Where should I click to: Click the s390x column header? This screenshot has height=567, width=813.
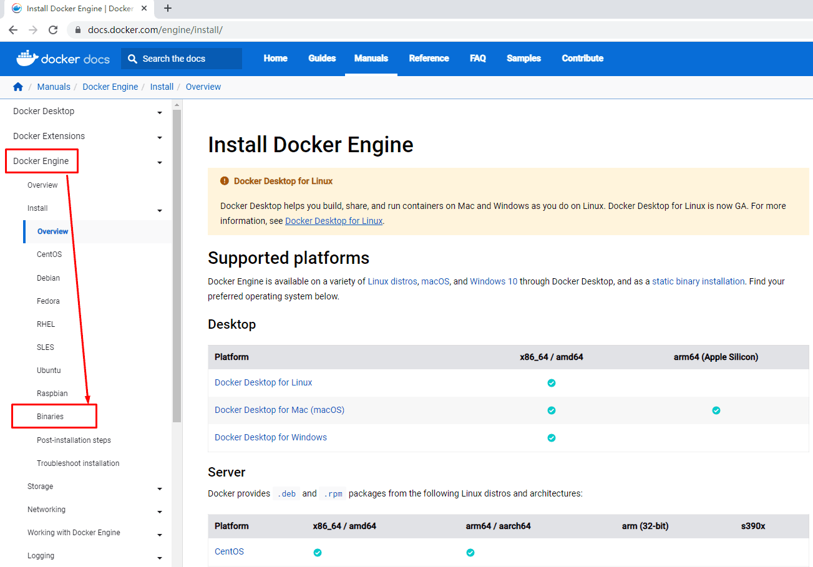point(752,526)
